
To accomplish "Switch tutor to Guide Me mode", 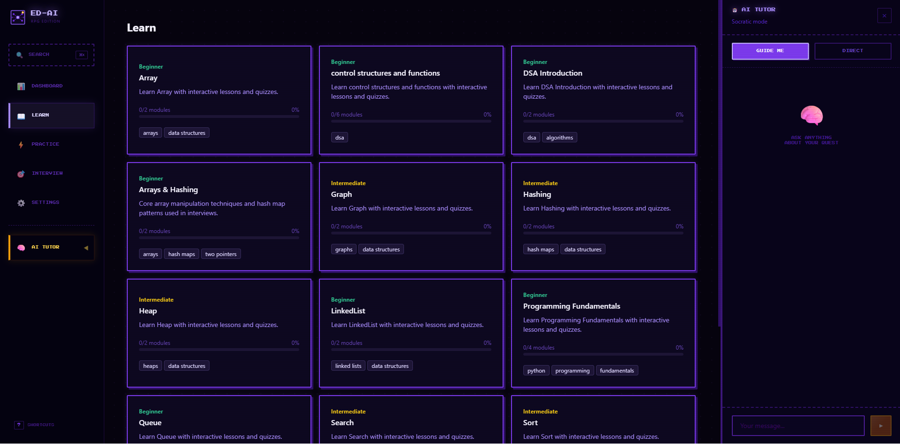I will [770, 51].
